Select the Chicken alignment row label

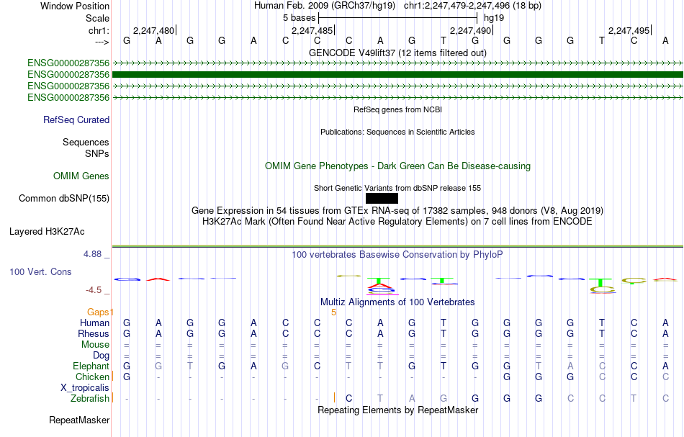coord(92,377)
